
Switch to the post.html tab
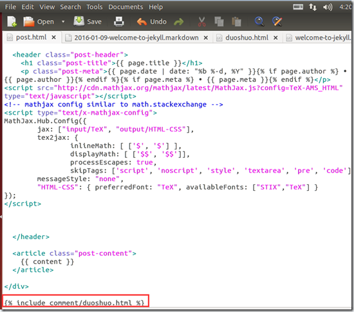point(31,37)
